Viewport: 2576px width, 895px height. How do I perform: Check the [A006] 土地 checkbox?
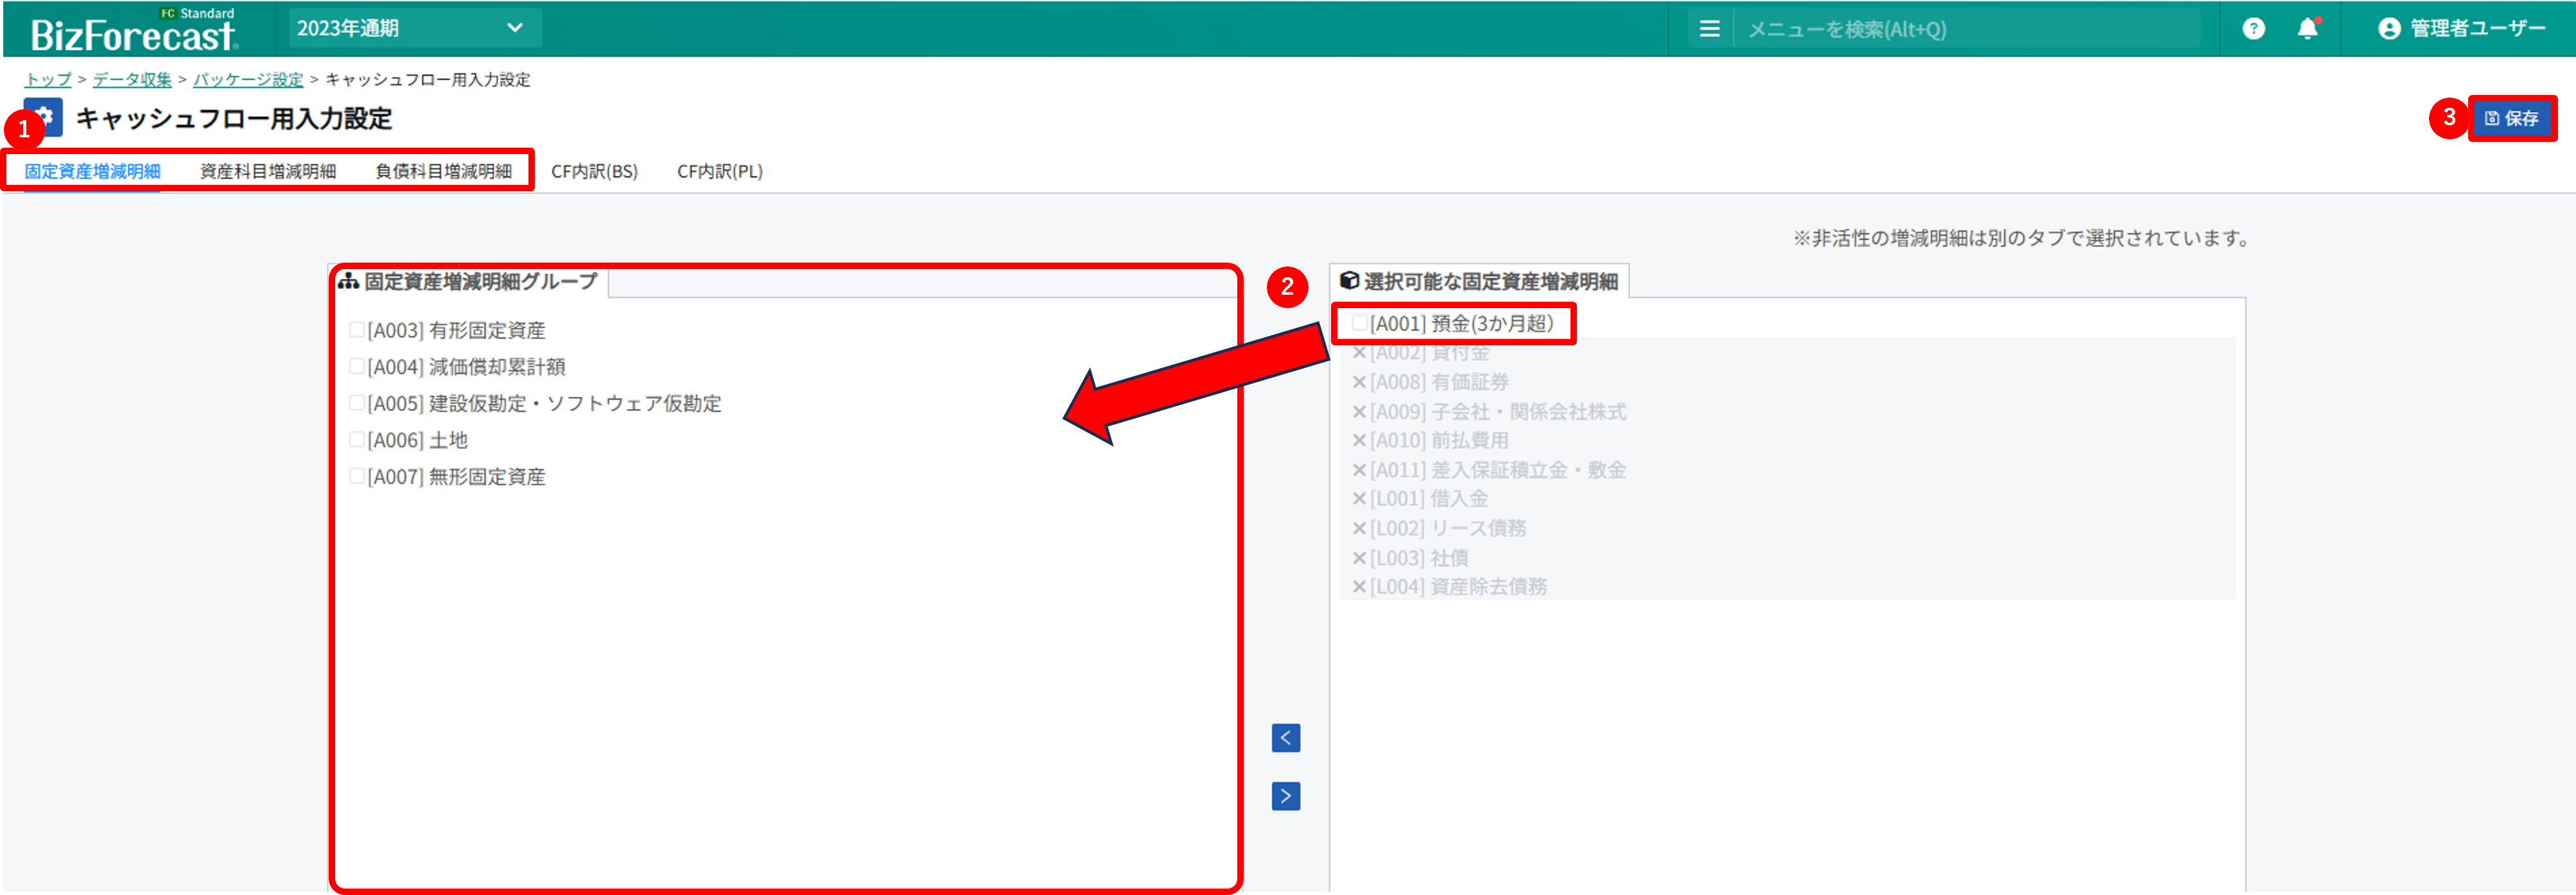(356, 440)
